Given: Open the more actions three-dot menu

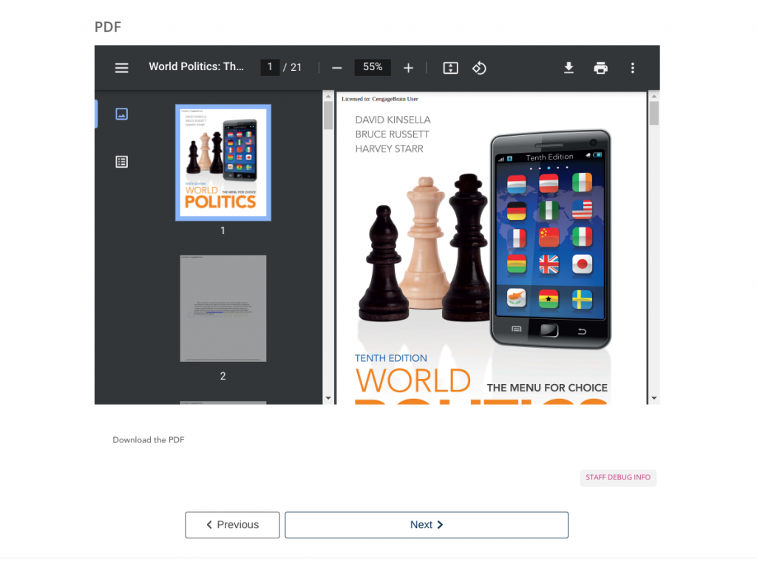Looking at the screenshot, I should click(633, 68).
